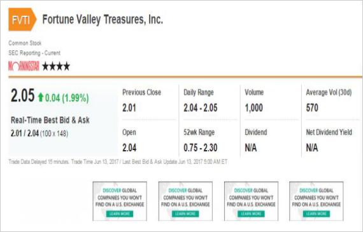Click the green up arrow price indicator
Image resolution: width=363 pixels, height=232 pixels.
(41, 97)
